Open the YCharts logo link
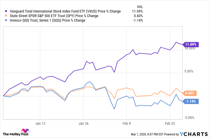The image size is (210, 138). tap(194, 134)
